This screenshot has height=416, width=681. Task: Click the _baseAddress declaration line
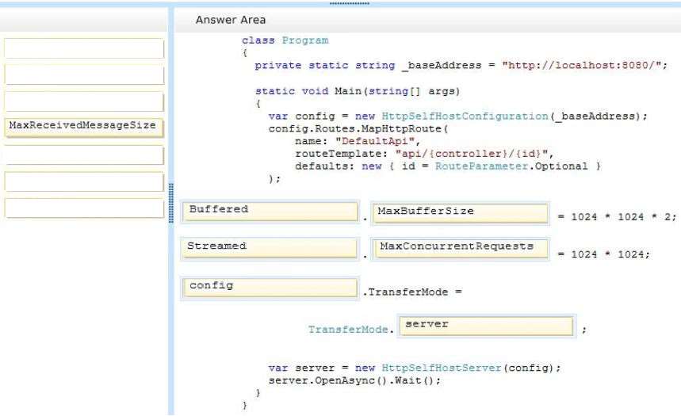(x=461, y=66)
